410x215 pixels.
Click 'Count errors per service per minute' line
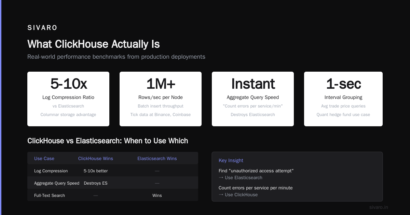pos(256,188)
